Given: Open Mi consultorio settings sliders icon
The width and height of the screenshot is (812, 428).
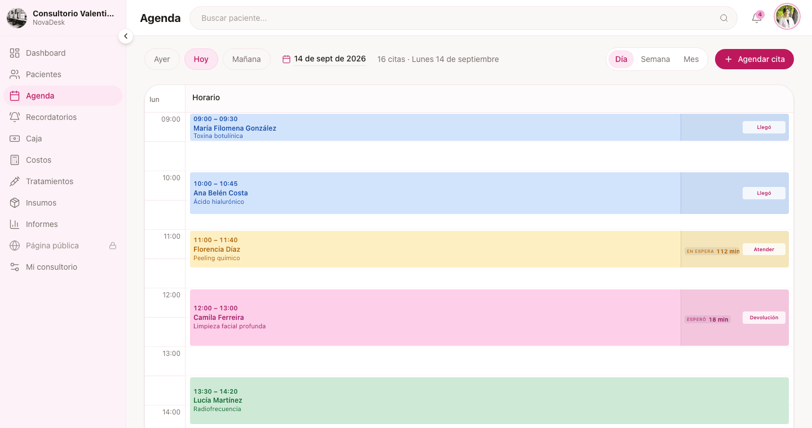Looking at the screenshot, I should (15, 267).
